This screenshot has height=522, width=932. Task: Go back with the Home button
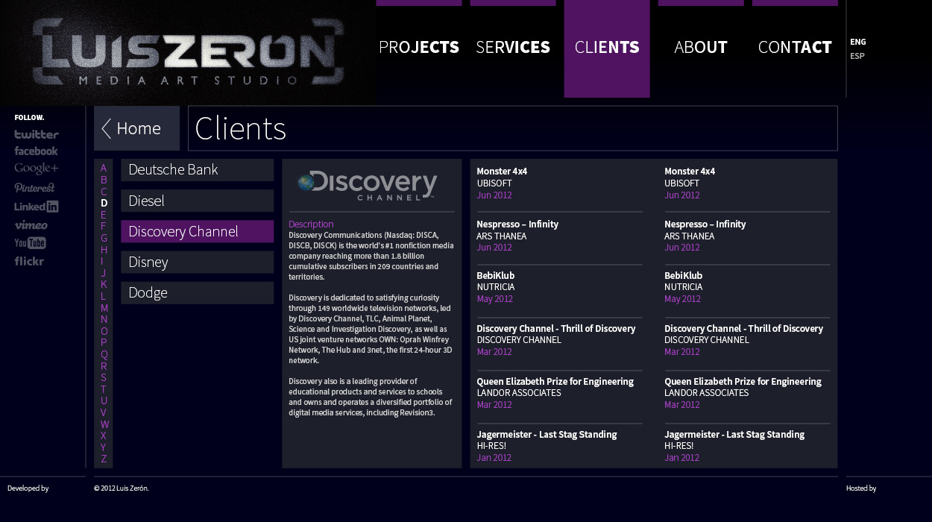pyautogui.click(x=136, y=128)
